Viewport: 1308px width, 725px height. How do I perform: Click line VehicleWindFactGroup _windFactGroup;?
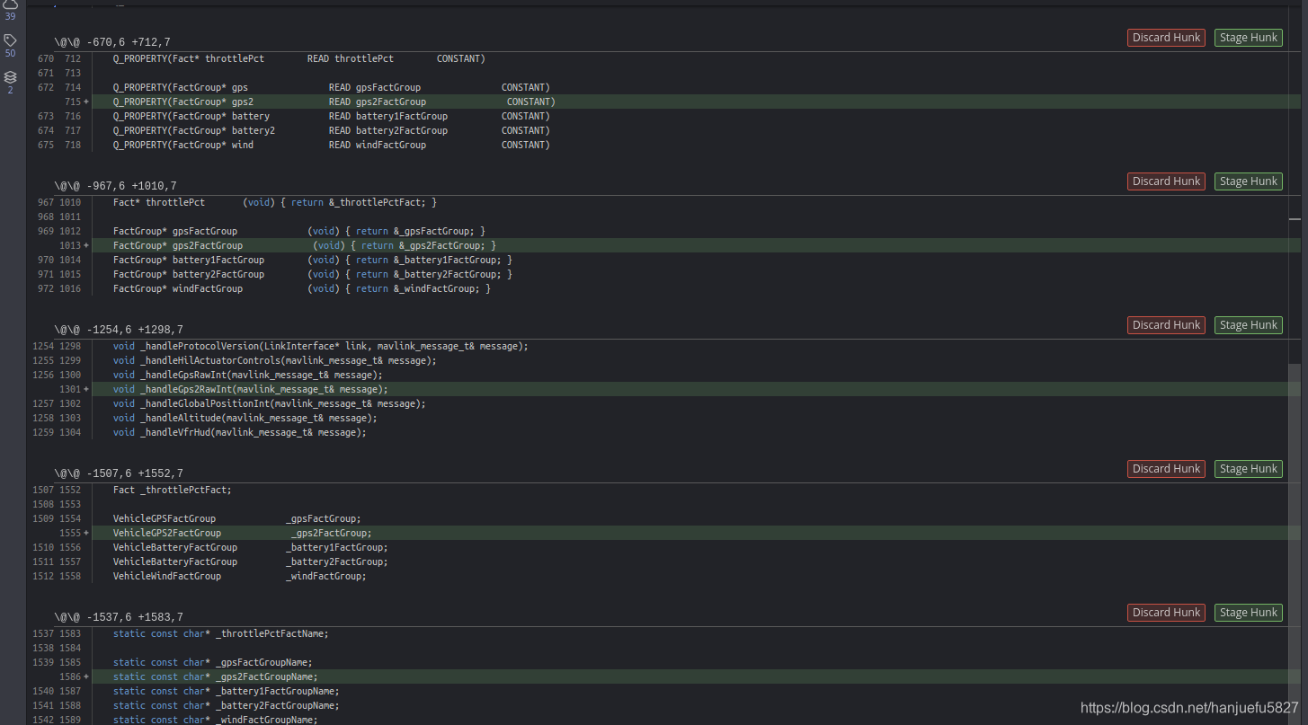pyautogui.click(x=240, y=576)
